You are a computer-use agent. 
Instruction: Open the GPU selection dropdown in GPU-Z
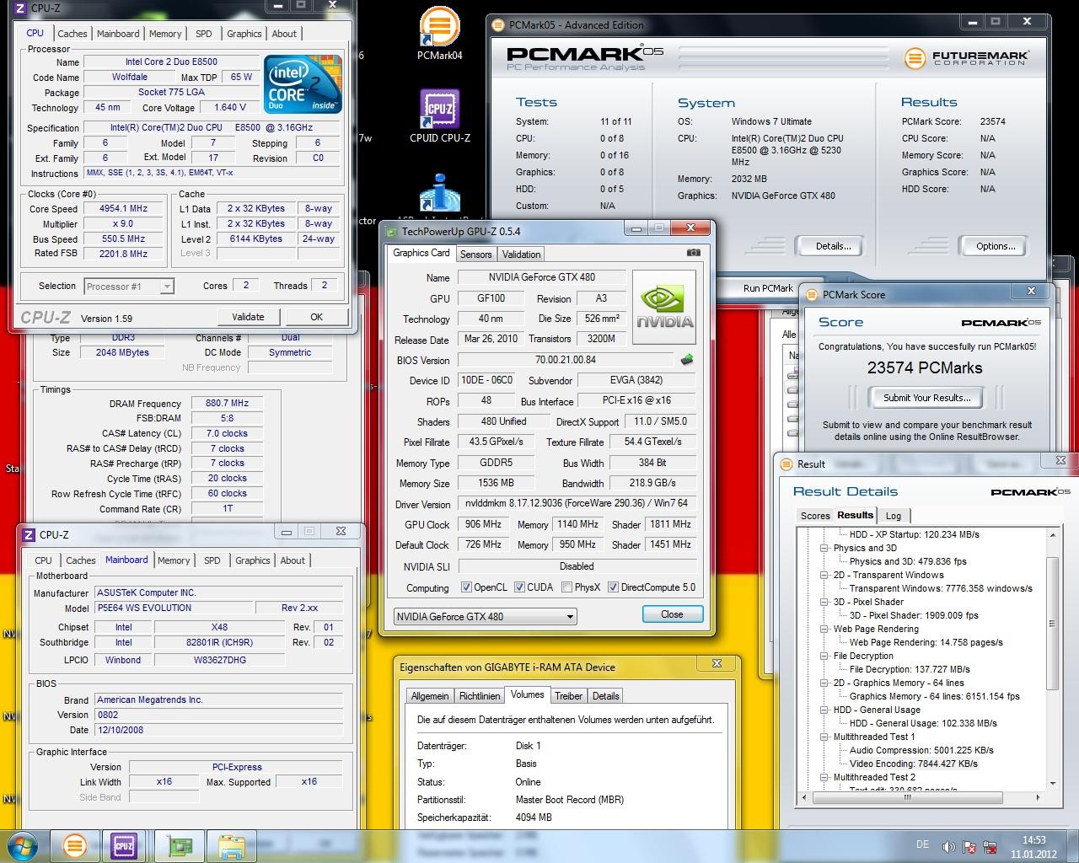click(x=486, y=616)
